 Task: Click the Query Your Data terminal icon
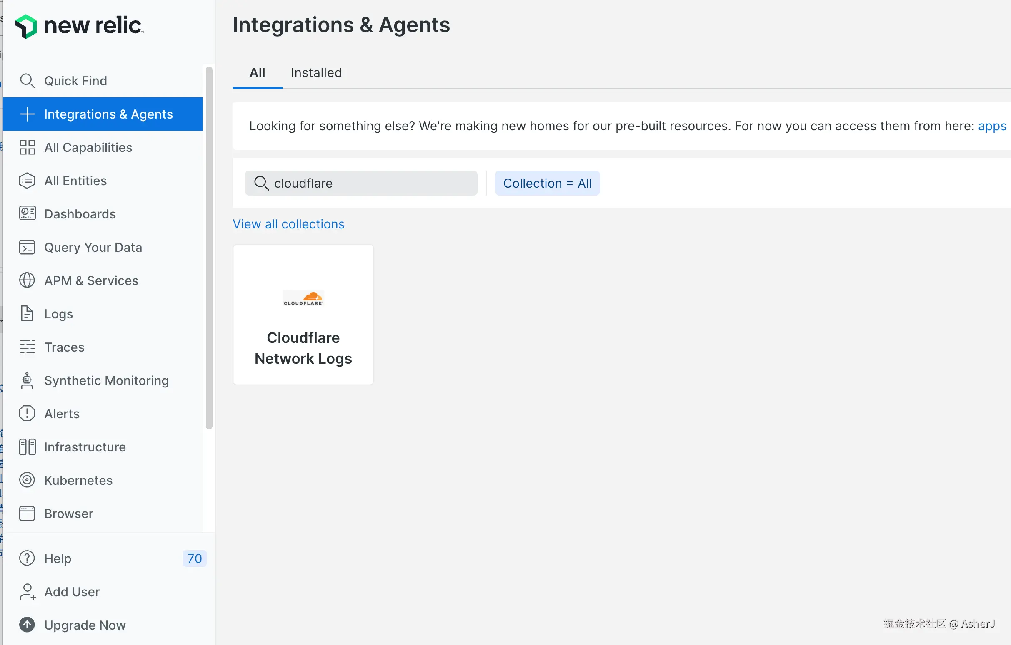click(x=27, y=247)
